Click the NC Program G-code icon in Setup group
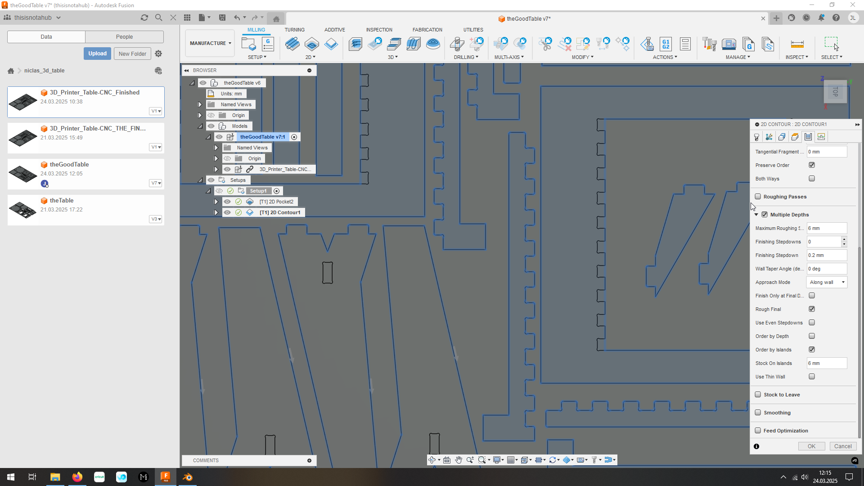Viewport: 864px width, 486px height. pos(268,44)
